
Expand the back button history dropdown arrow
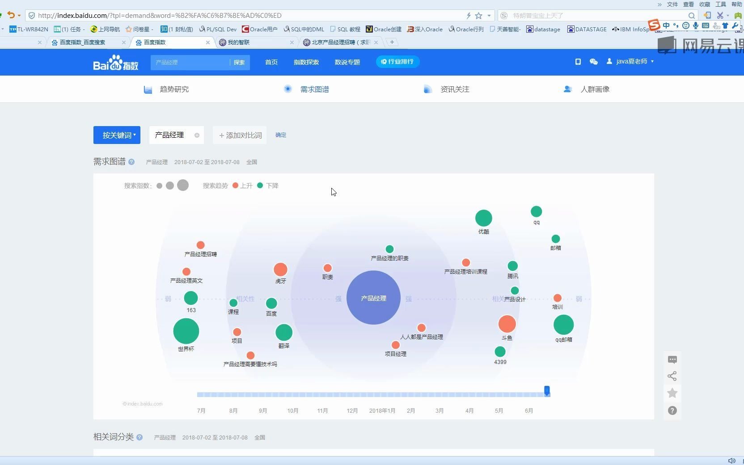(x=19, y=16)
